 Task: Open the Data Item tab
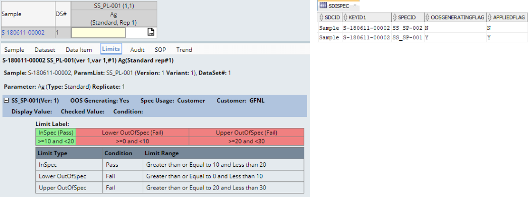point(79,50)
